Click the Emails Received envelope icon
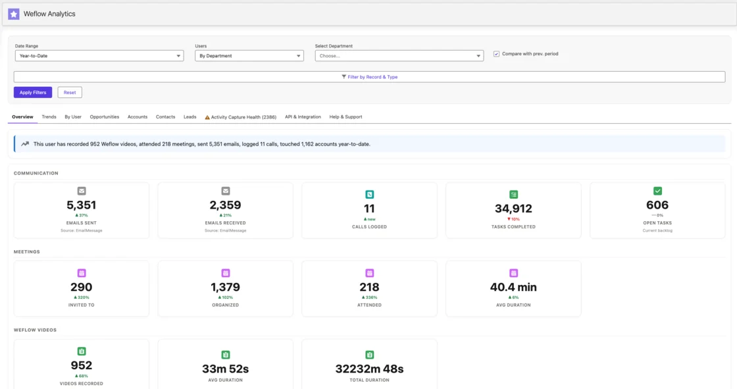Screen dimensions: 737x389 pyautogui.click(x=226, y=191)
